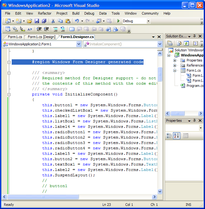The width and height of the screenshot is (205, 209).
Task: Click the Paste clipboard icon
Action: click(68, 21)
